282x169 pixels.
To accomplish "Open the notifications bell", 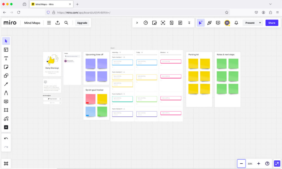I will point(236,23).
